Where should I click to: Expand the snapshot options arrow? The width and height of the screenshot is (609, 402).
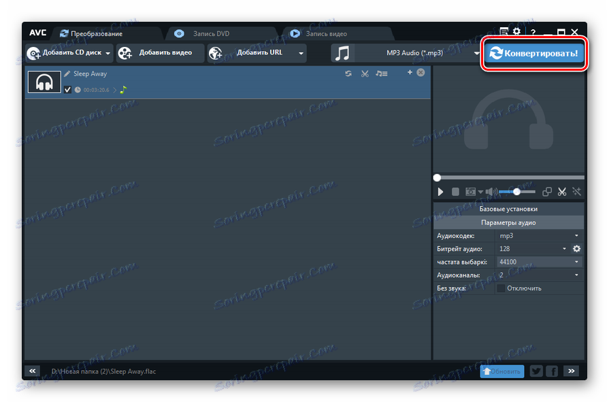pos(481,192)
